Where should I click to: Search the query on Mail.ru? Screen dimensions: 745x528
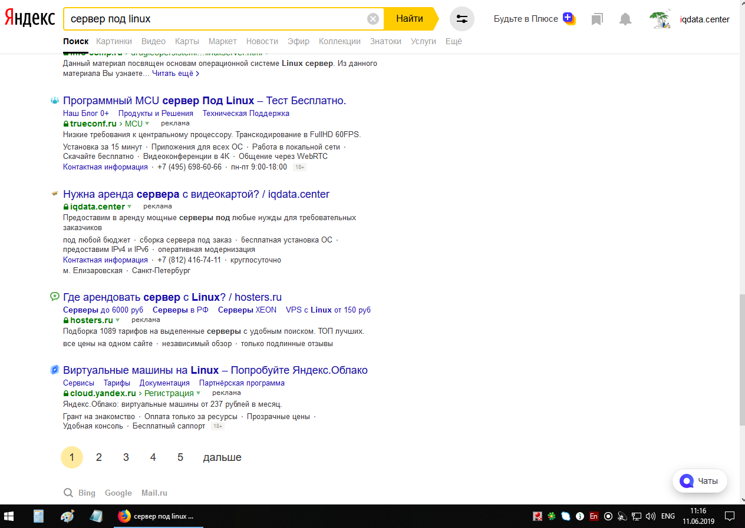(154, 493)
